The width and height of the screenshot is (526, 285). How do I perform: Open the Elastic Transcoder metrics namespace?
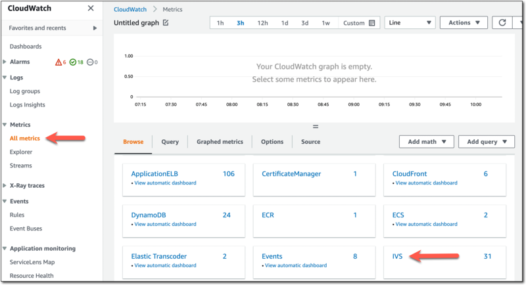coord(158,256)
